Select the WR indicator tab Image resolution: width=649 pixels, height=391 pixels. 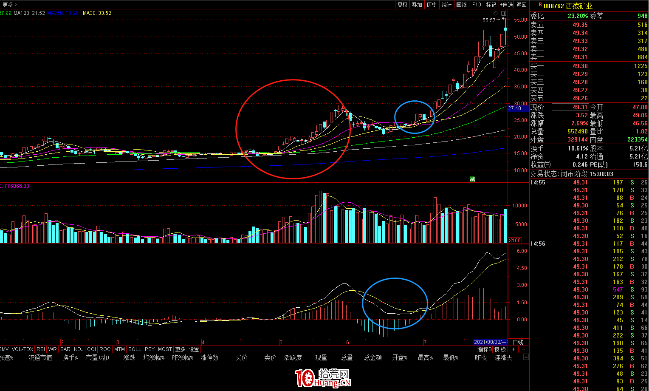53,349
